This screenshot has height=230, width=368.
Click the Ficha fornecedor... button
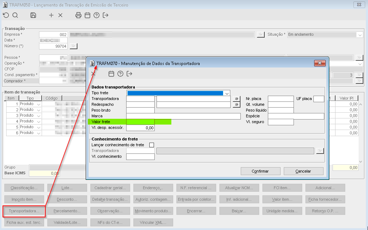(x=325, y=199)
